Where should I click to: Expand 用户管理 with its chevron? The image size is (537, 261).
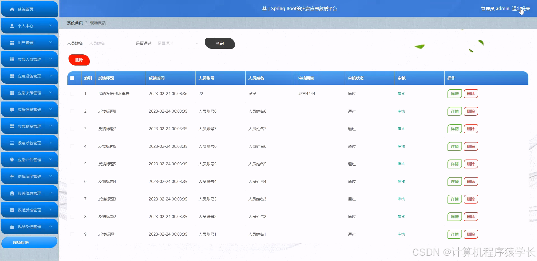(x=51, y=42)
